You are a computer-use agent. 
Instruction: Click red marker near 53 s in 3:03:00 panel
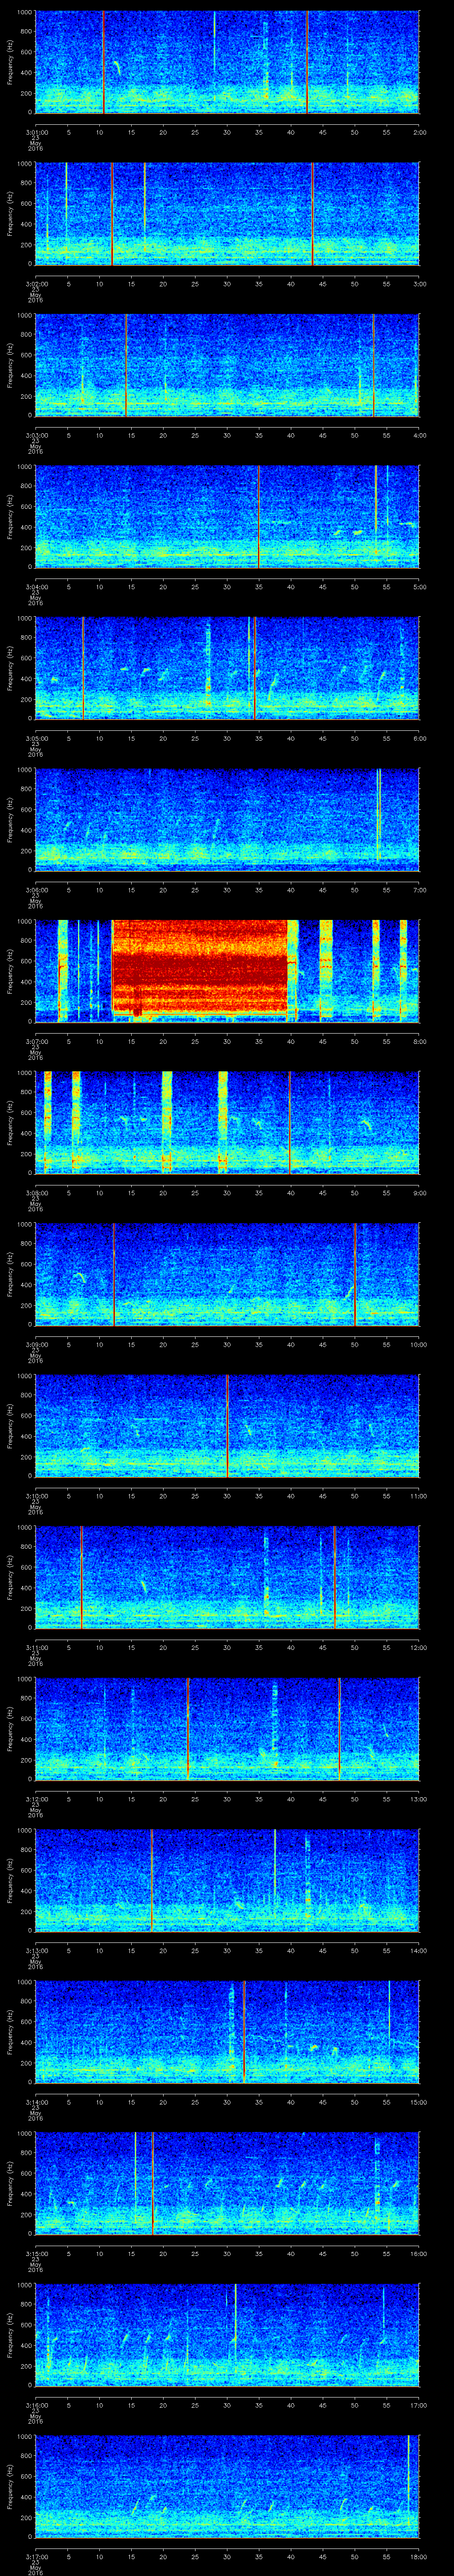point(373,365)
